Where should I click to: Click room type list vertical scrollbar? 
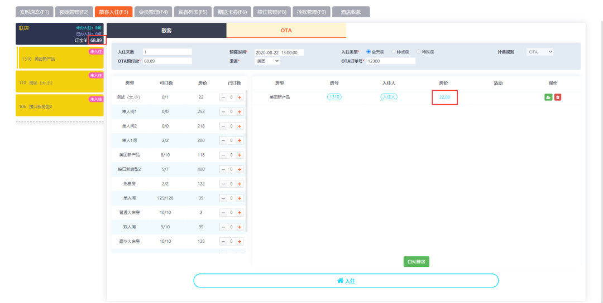(x=247, y=161)
